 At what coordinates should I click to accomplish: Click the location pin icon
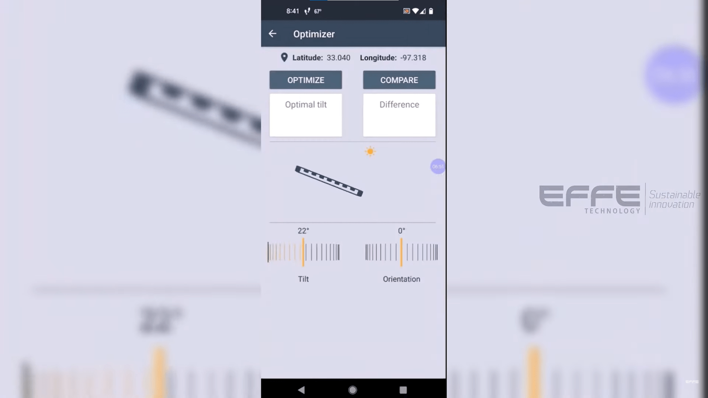284,57
